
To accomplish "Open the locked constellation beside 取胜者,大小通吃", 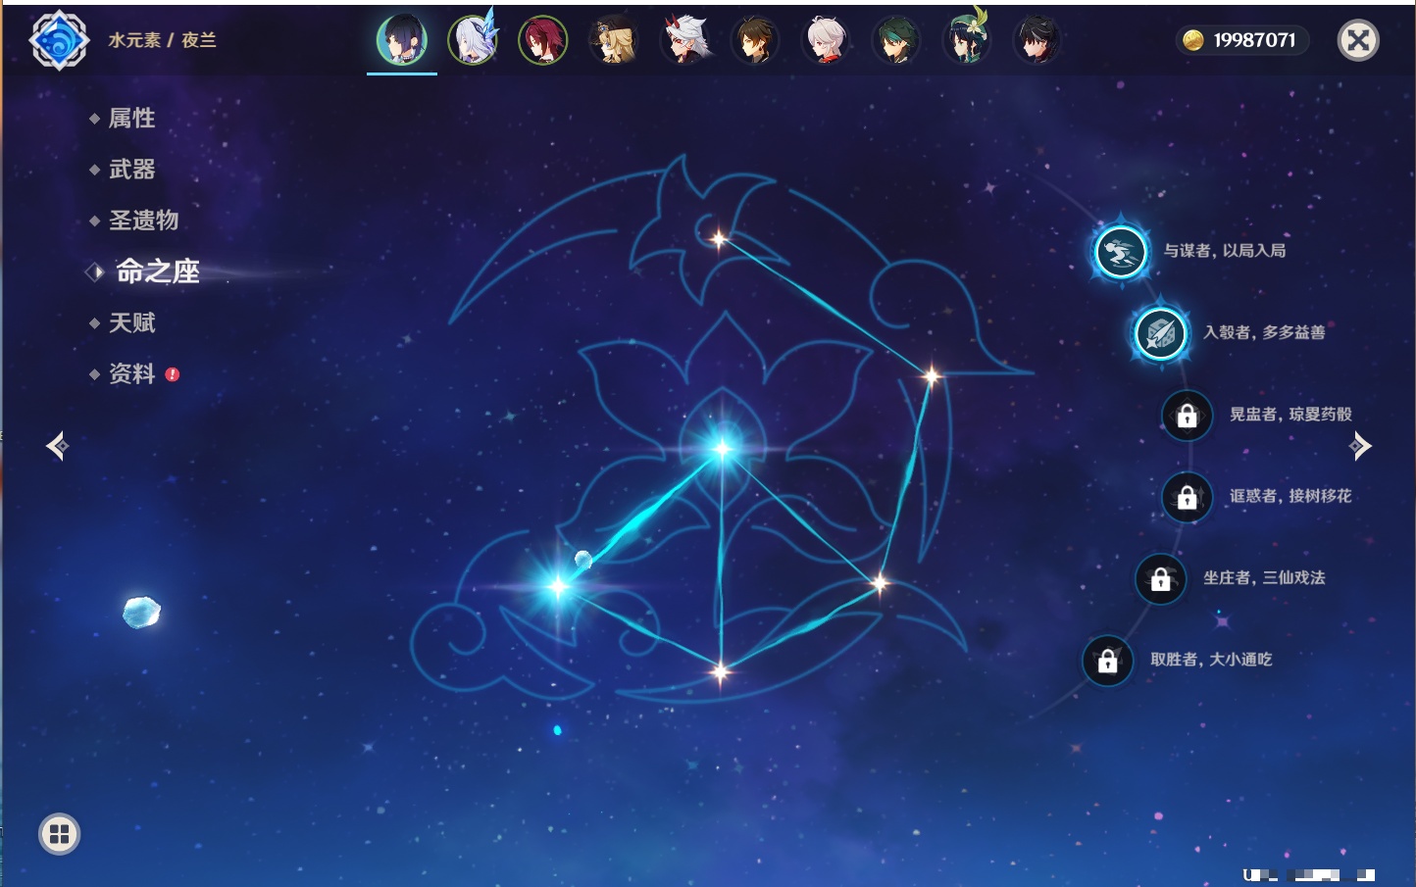I will click(1107, 661).
